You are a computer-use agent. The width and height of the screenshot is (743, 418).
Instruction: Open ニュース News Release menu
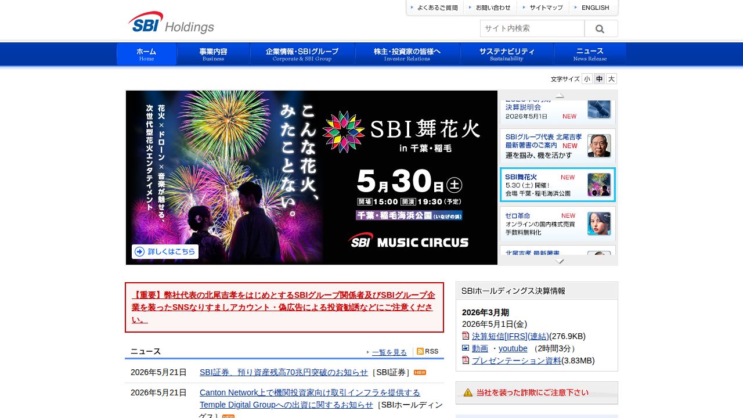point(590,54)
